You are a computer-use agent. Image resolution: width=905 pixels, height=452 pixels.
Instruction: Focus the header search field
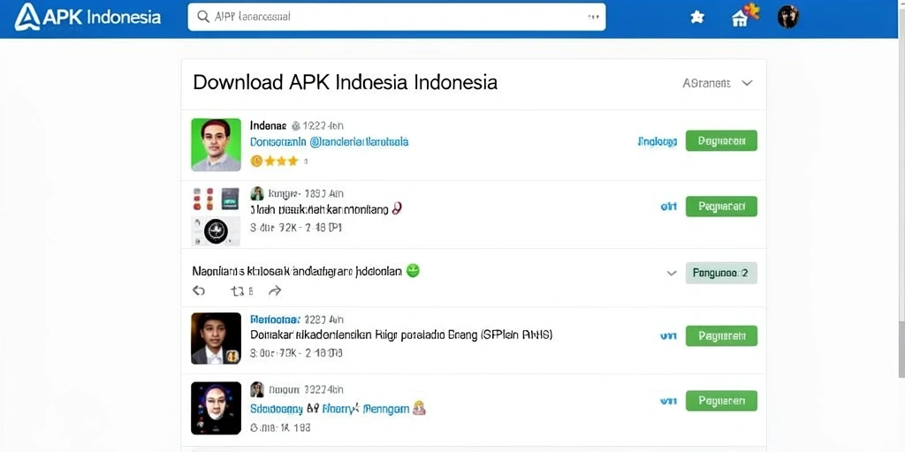pos(397,17)
